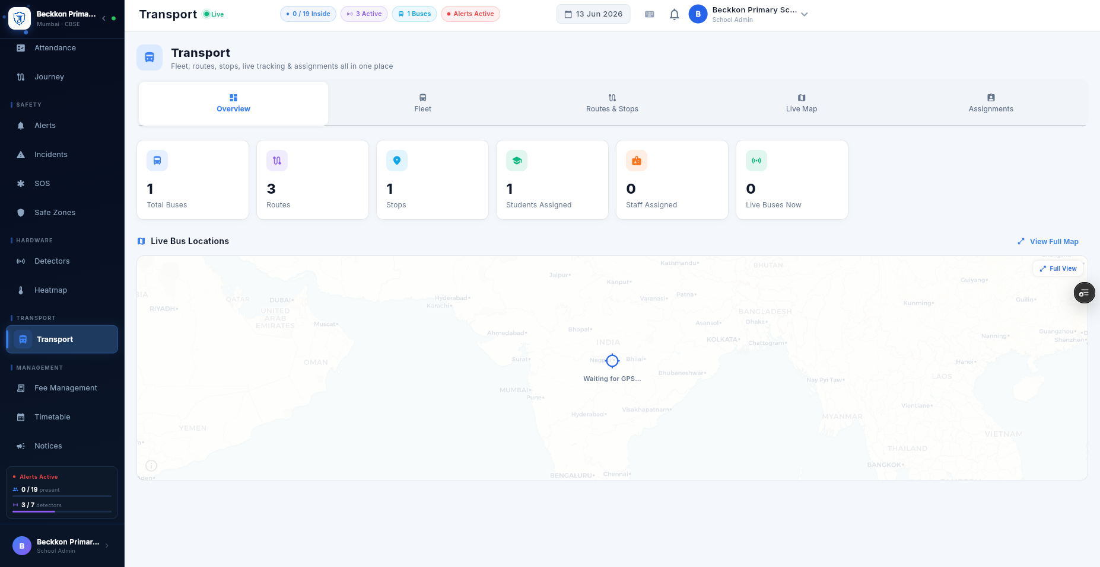Image resolution: width=1100 pixels, height=567 pixels.
Task: Switch to the Fleet tab
Action: pos(422,104)
